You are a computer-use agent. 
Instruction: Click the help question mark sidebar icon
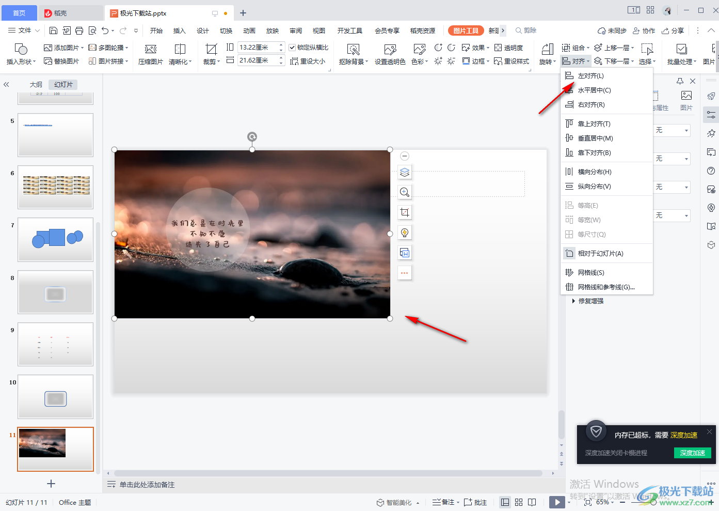tap(711, 171)
